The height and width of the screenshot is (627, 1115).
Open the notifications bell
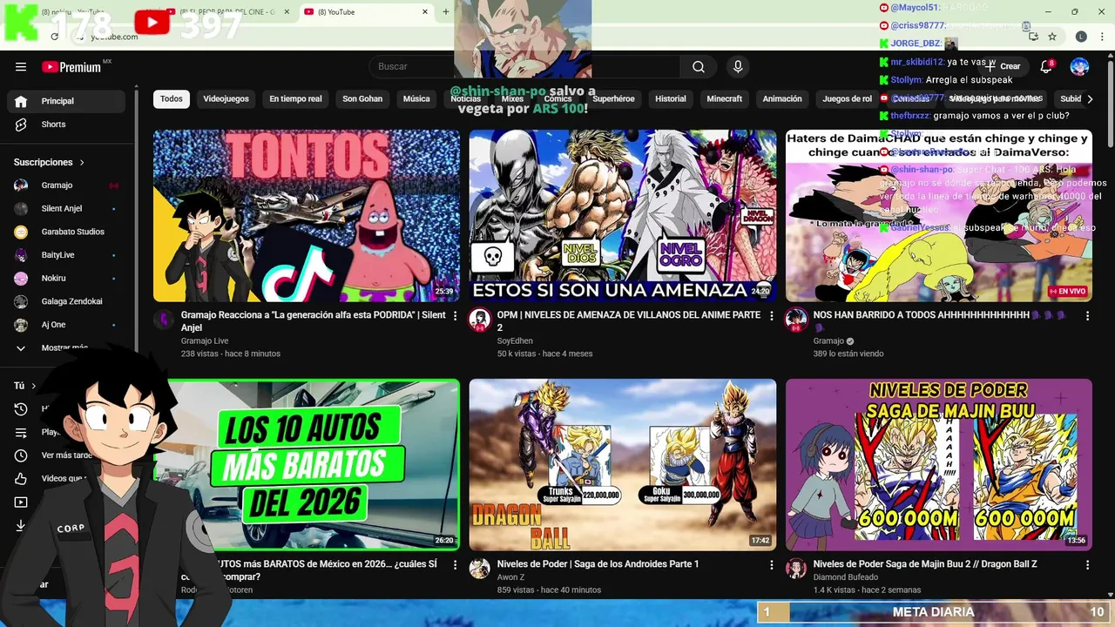[1046, 66]
